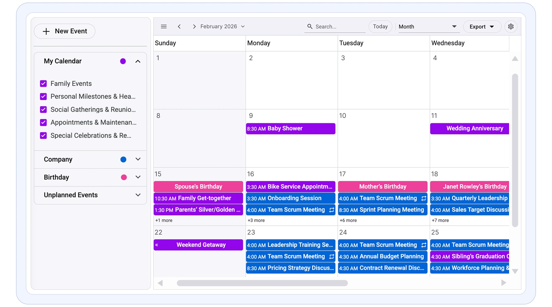The height and width of the screenshot is (307, 552).
Task: Click the search magnifier icon
Action: click(310, 26)
